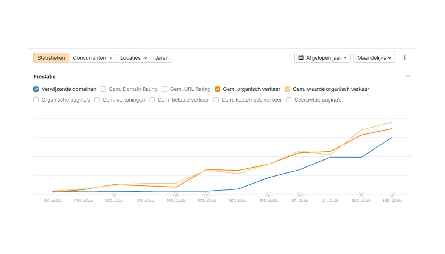Enable the Organische pagina's checkbox

point(36,100)
